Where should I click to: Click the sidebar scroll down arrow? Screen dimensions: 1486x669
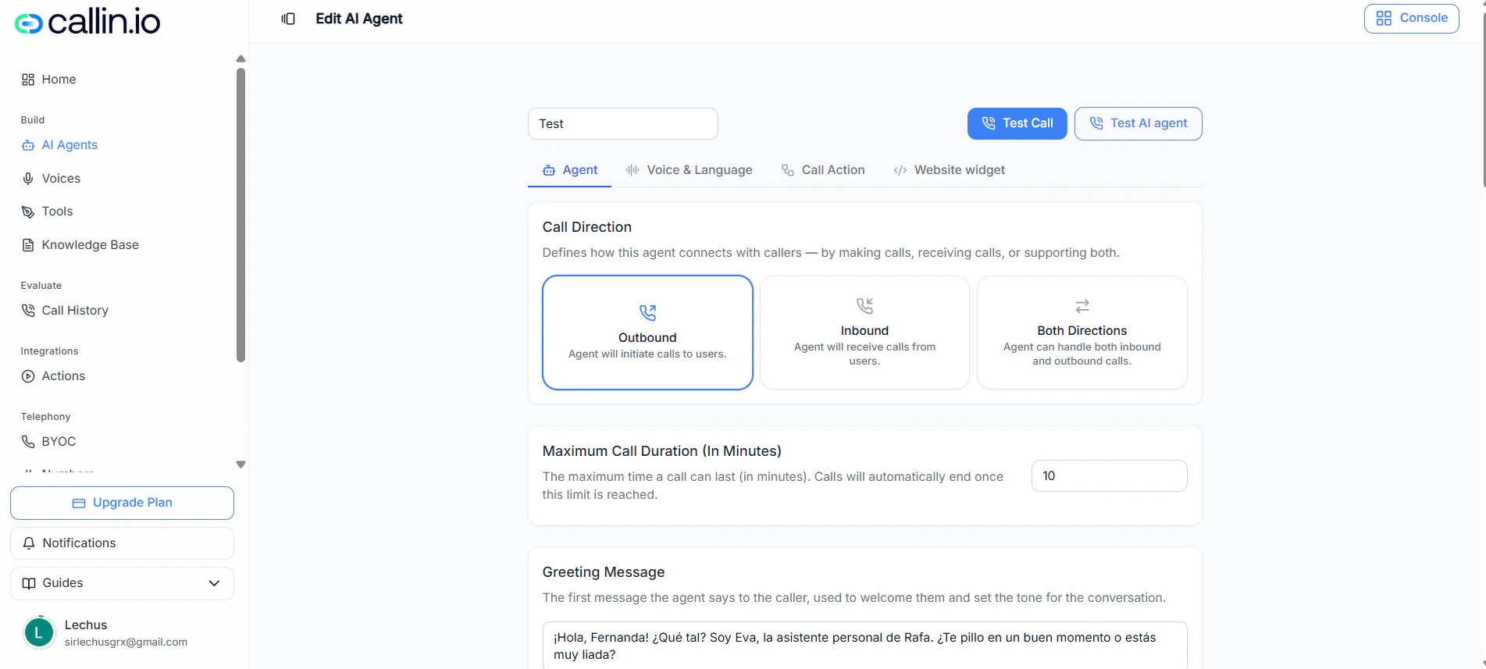(x=241, y=464)
